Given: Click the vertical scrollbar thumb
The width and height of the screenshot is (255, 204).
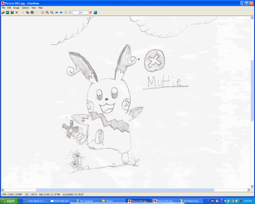Looking at the screenshot, I should pyautogui.click(x=252, y=91).
